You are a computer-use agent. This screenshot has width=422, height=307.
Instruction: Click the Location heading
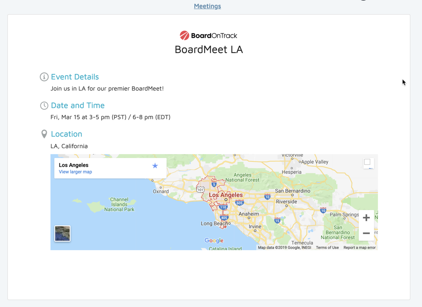66,134
